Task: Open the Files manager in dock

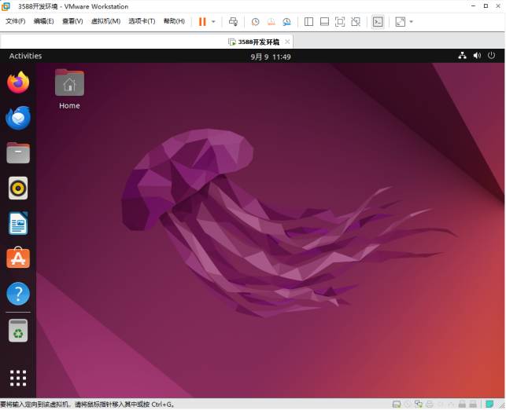Action: click(x=18, y=152)
